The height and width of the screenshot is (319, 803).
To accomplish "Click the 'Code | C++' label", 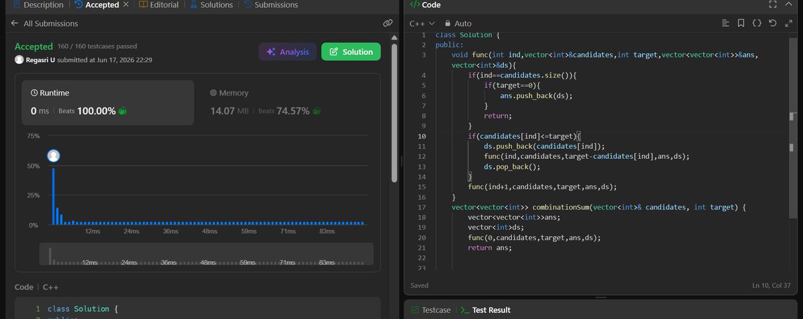I will (x=37, y=287).
